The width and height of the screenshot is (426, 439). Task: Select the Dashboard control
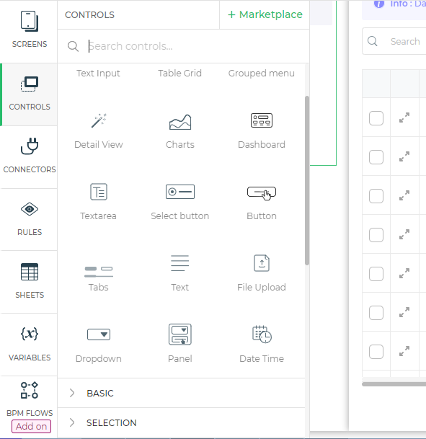[x=262, y=131]
